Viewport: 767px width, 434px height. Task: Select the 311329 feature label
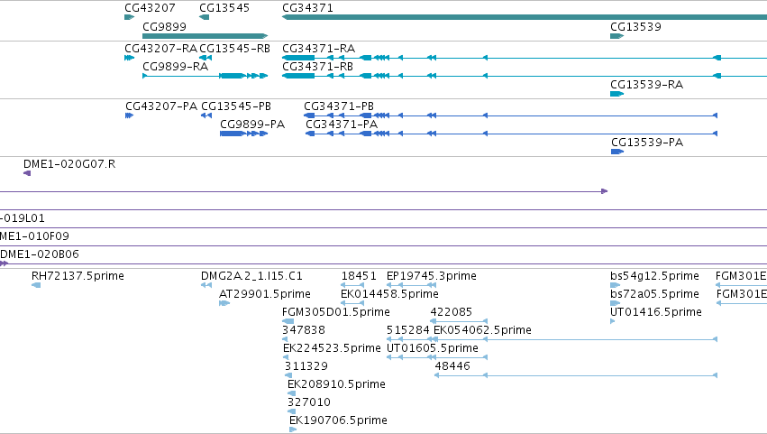(306, 366)
